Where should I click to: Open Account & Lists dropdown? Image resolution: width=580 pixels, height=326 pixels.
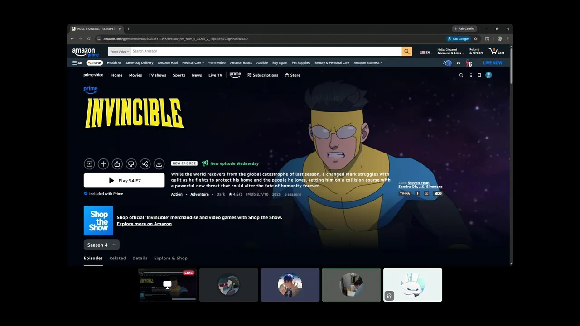pos(450,51)
